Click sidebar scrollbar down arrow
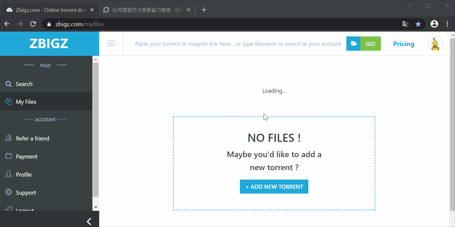The height and width of the screenshot is (227, 455). coord(96,207)
